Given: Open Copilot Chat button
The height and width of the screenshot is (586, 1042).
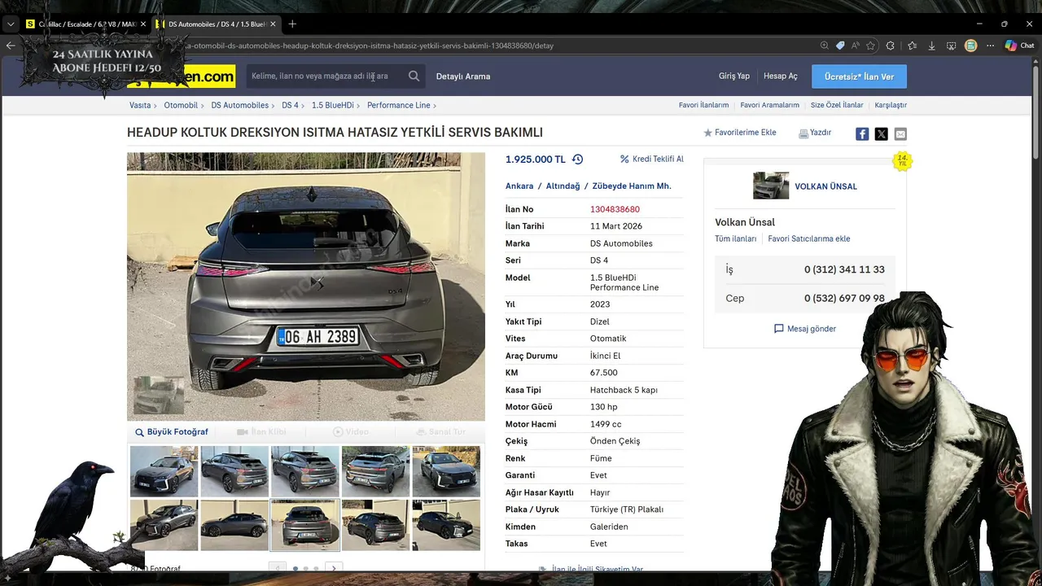Looking at the screenshot, I should (x=1019, y=46).
